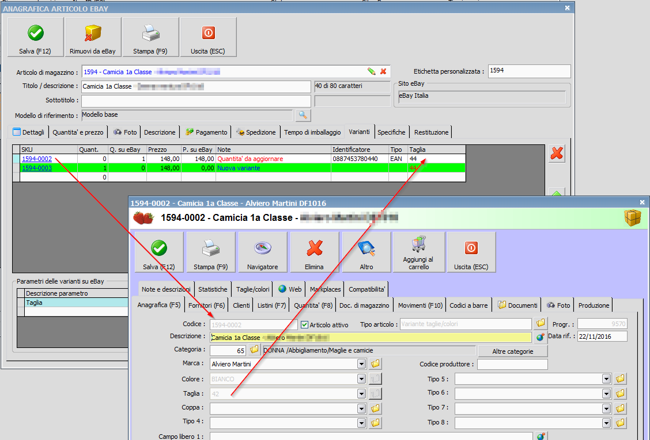Expand the Coppa dropdown
The image size is (650, 440).
click(x=361, y=408)
